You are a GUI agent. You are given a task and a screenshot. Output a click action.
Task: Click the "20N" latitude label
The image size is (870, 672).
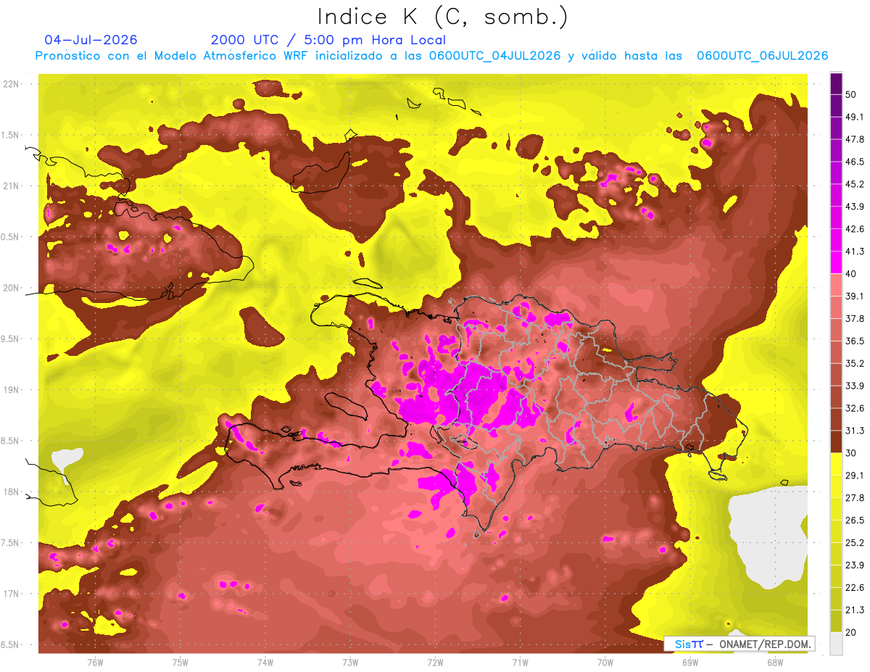[11, 289]
